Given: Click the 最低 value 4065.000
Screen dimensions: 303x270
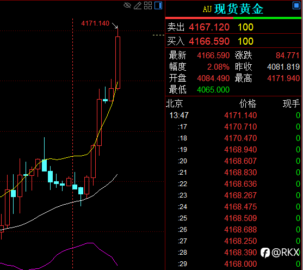Looking at the screenshot, I should click(213, 90).
